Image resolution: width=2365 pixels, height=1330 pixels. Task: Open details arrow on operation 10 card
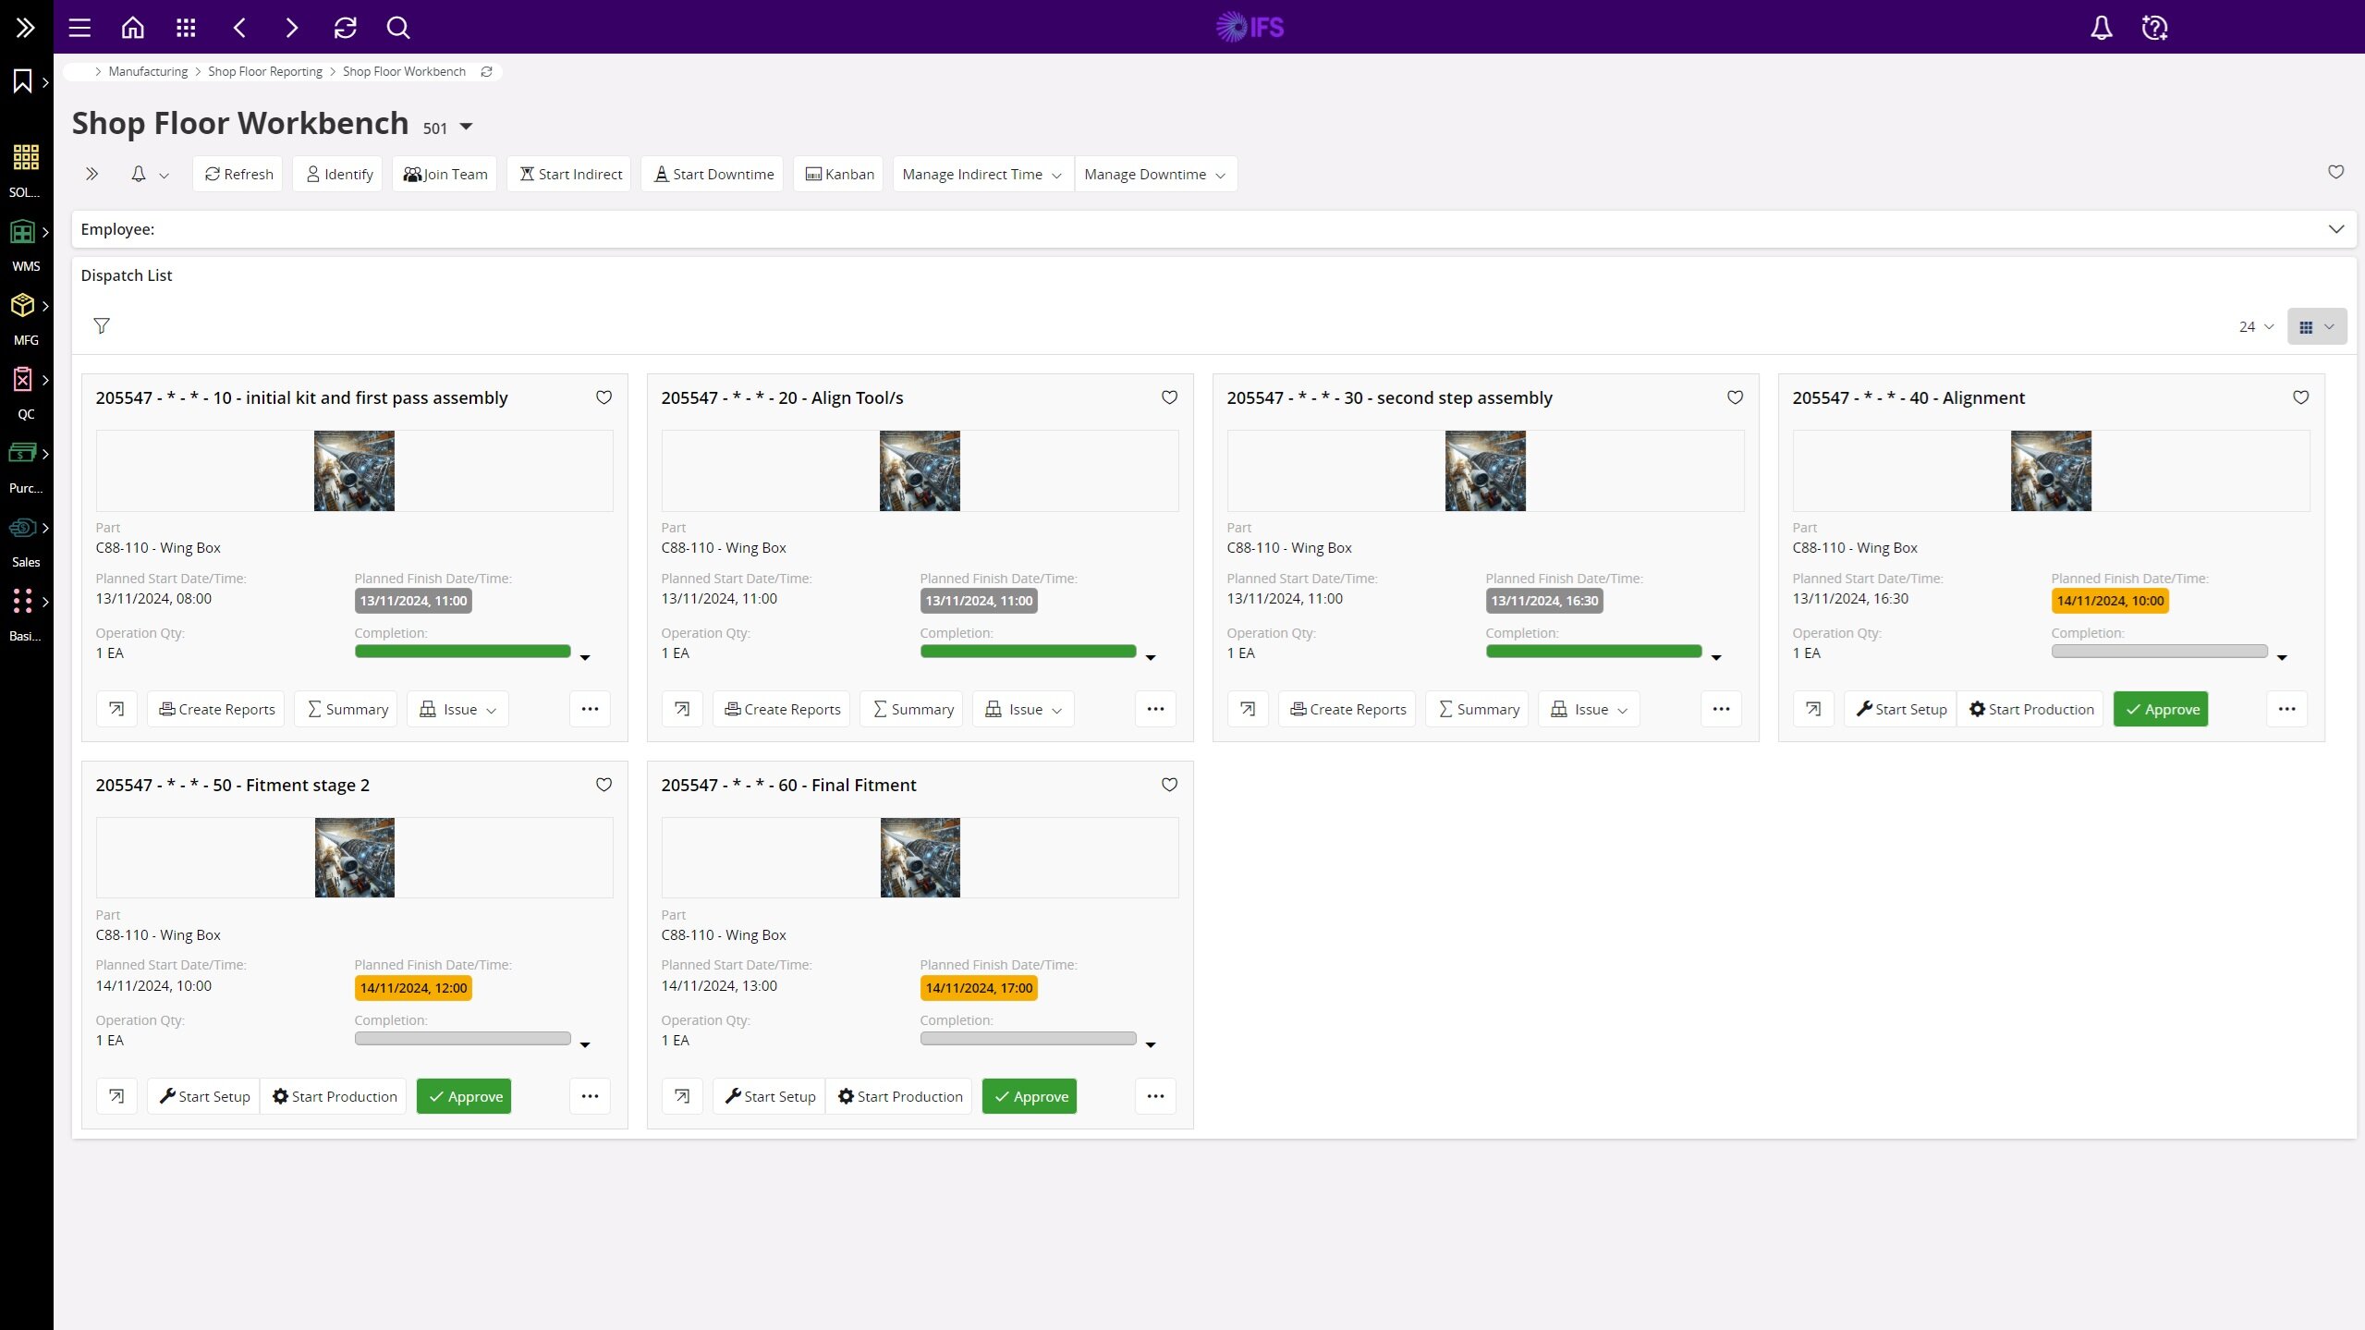116,709
